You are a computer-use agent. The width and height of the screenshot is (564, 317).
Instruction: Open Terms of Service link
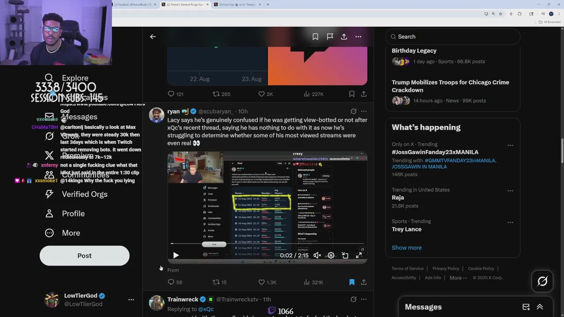[408, 269]
